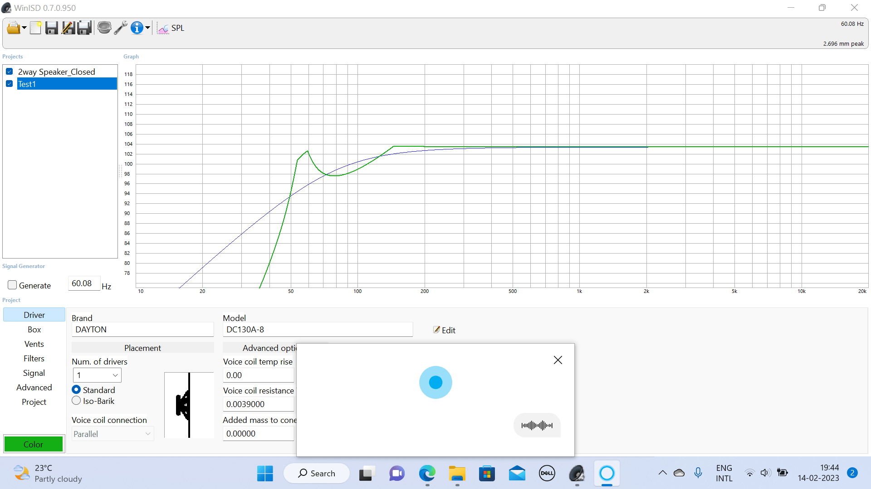
Task: Open Task View from taskbar
Action: click(x=367, y=474)
